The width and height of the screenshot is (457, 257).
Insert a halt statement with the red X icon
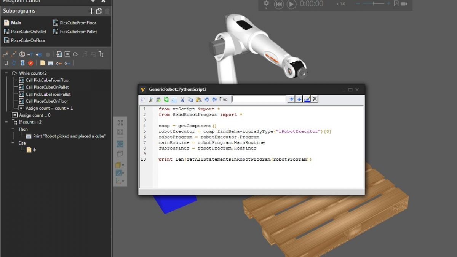tap(31, 63)
